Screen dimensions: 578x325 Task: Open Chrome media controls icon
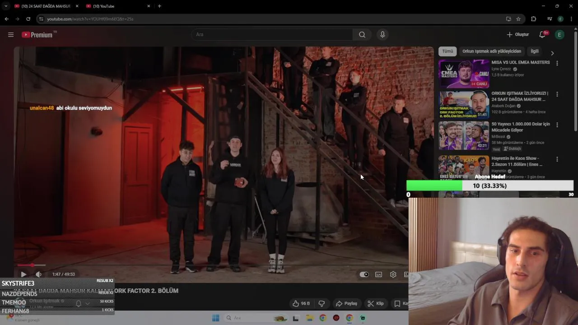point(549,19)
